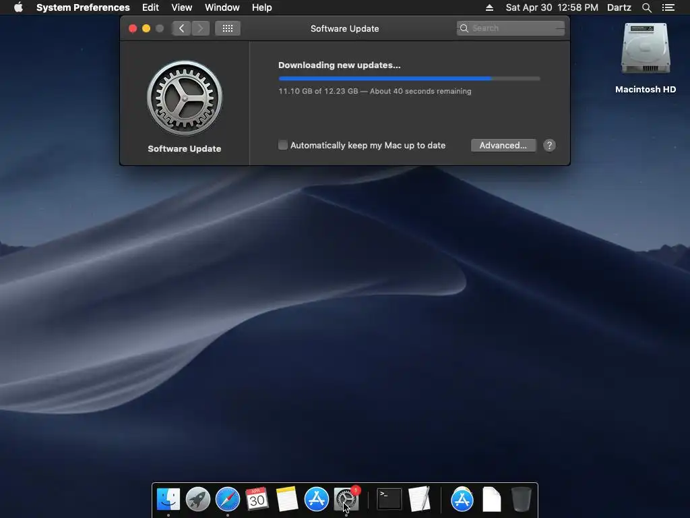
Task: Click the eject icon in menu bar
Action: point(489,7)
